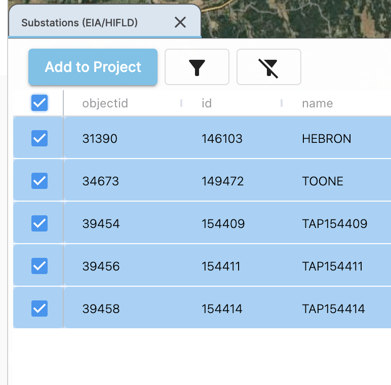Click the name cell HEBRON
This screenshot has height=385, width=391.
click(x=327, y=139)
